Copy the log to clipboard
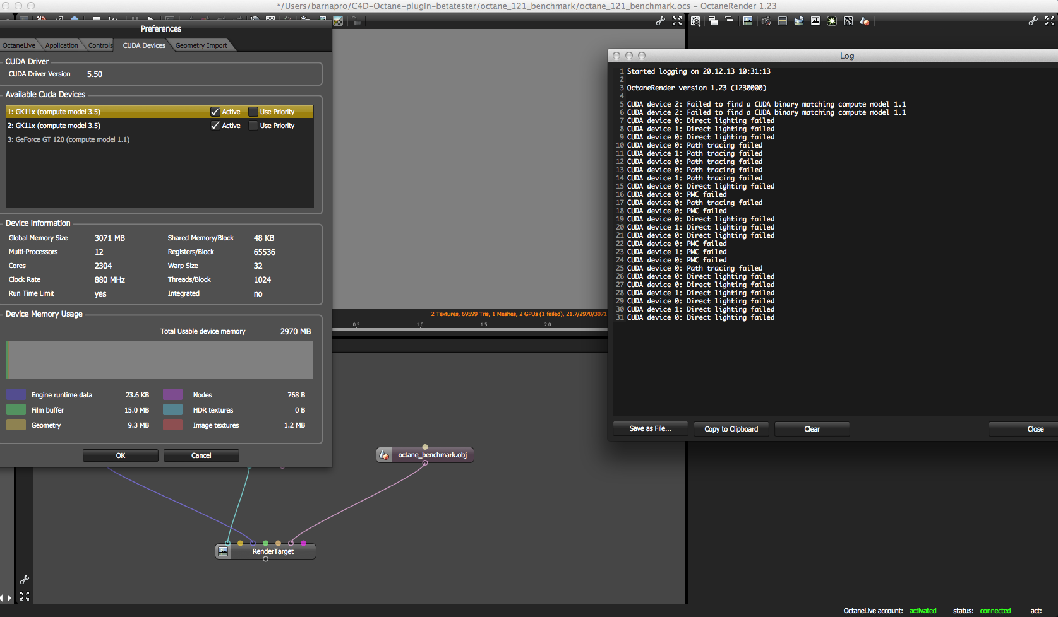Viewport: 1058px width, 617px height. (731, 429)
